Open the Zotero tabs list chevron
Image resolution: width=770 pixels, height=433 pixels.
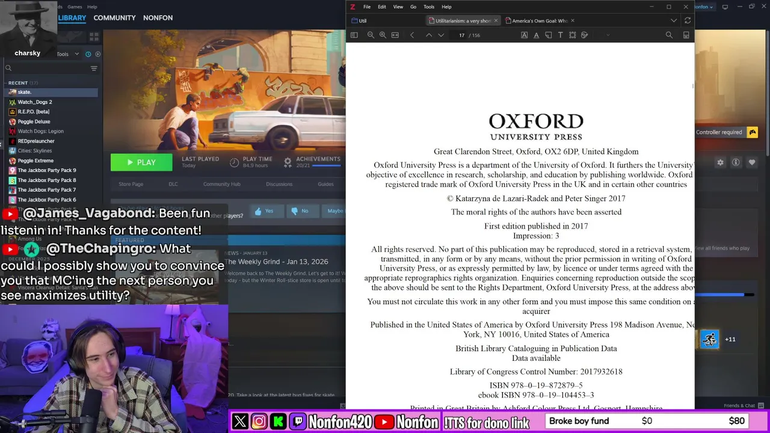tap(674, 20)
